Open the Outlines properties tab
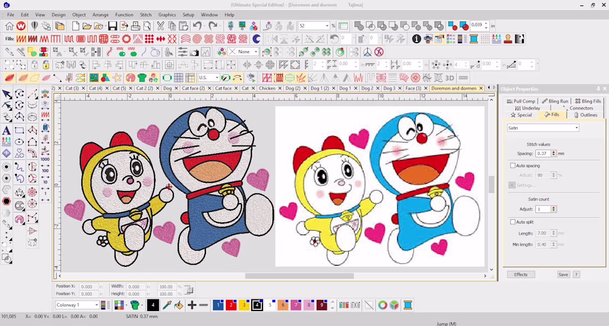Viewport: 609px width, 326px height. [x=586, y=115]
